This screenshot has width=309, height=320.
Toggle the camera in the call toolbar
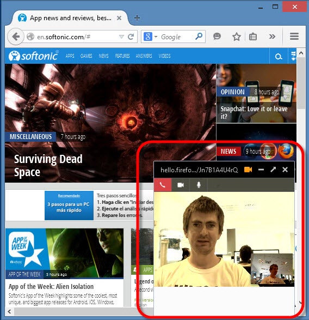pos(181,185)
